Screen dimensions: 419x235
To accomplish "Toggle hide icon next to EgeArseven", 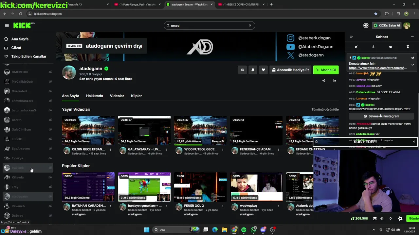I will coord(50,149).
